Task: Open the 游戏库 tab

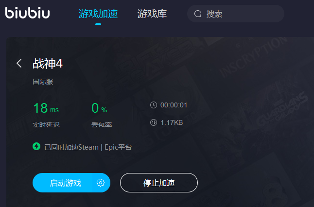Action: [x=152, y=14]
